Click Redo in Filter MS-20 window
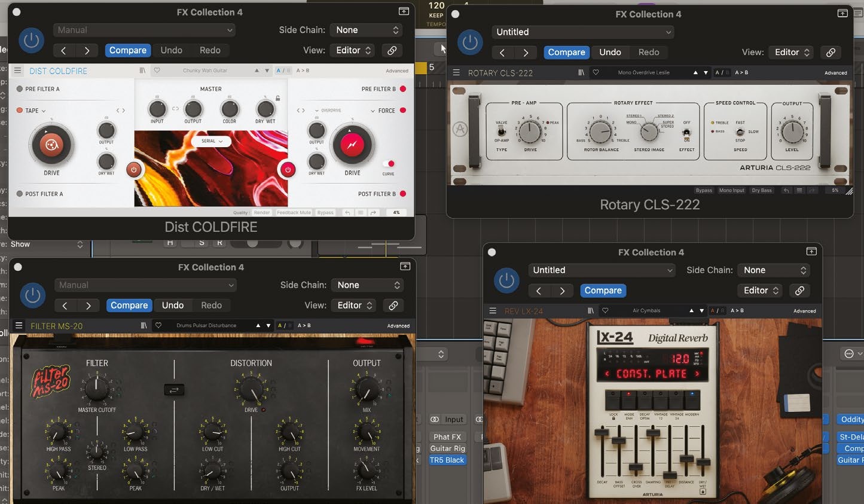The height and width of the screenshot is (504, 864). [211, 306]
